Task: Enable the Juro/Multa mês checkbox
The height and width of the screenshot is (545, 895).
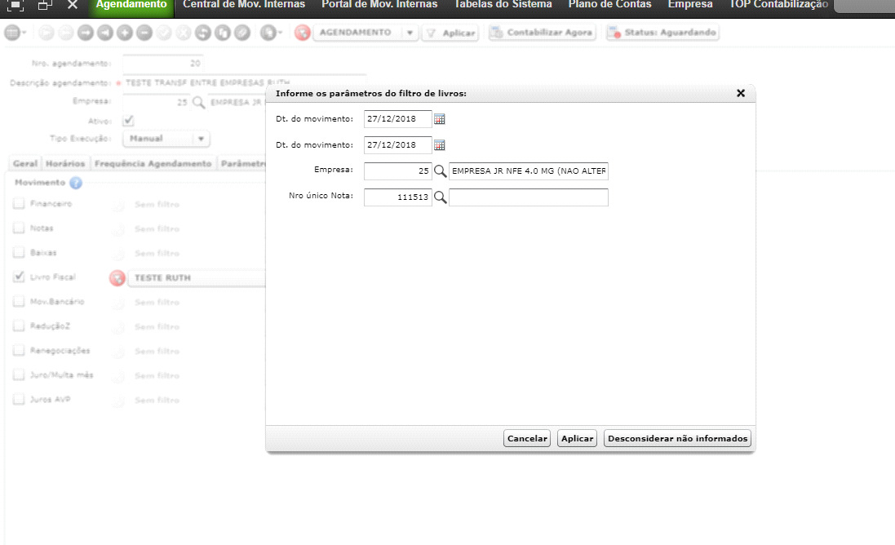Action: click(x=19, y=375)
